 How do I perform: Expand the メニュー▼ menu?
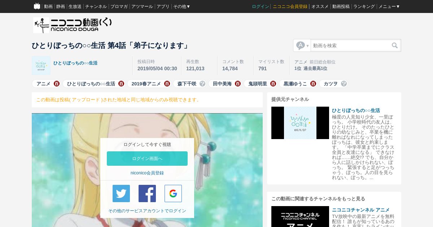pos(389,6)
